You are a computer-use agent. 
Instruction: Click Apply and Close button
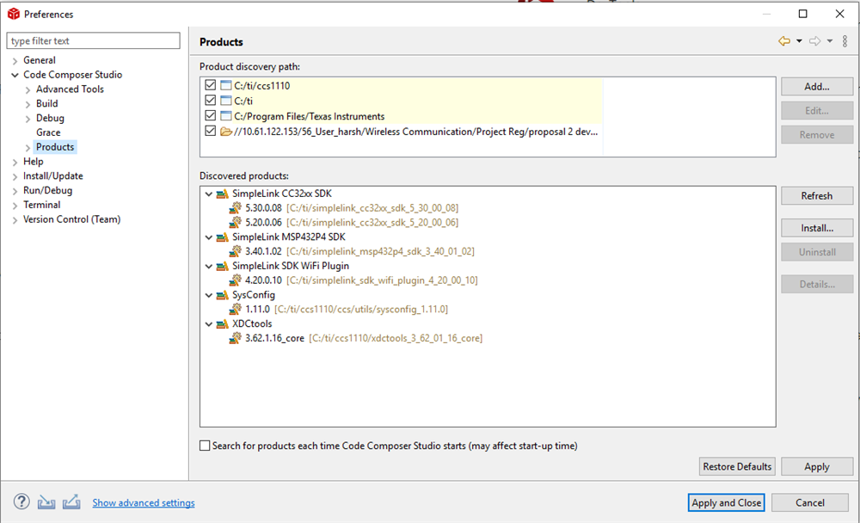click(726, 502)
